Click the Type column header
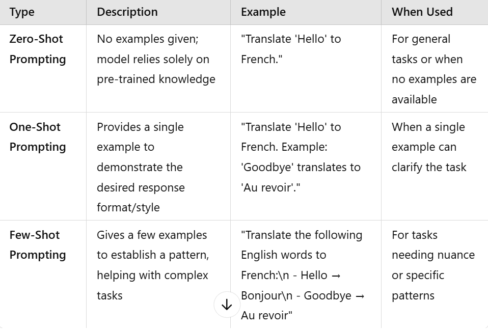 click(22, 12)
